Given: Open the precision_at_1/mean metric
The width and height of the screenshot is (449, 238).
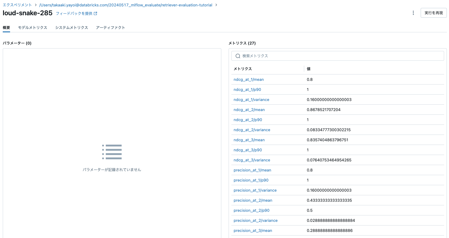Looking at the screenshot, I should click(x=252, y=170).
